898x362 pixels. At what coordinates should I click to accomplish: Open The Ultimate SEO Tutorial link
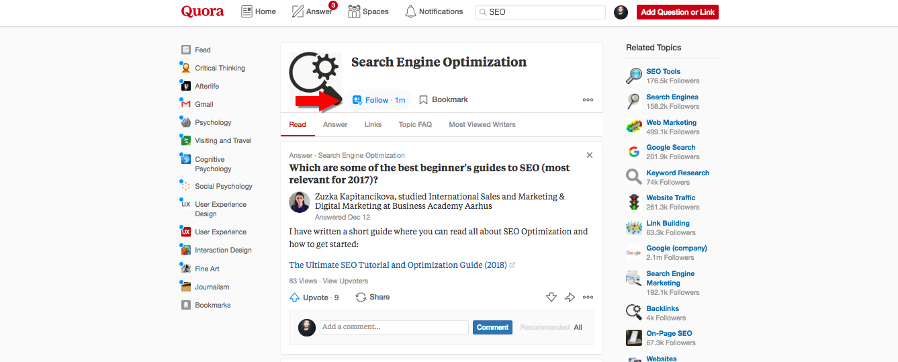(398, 265)
